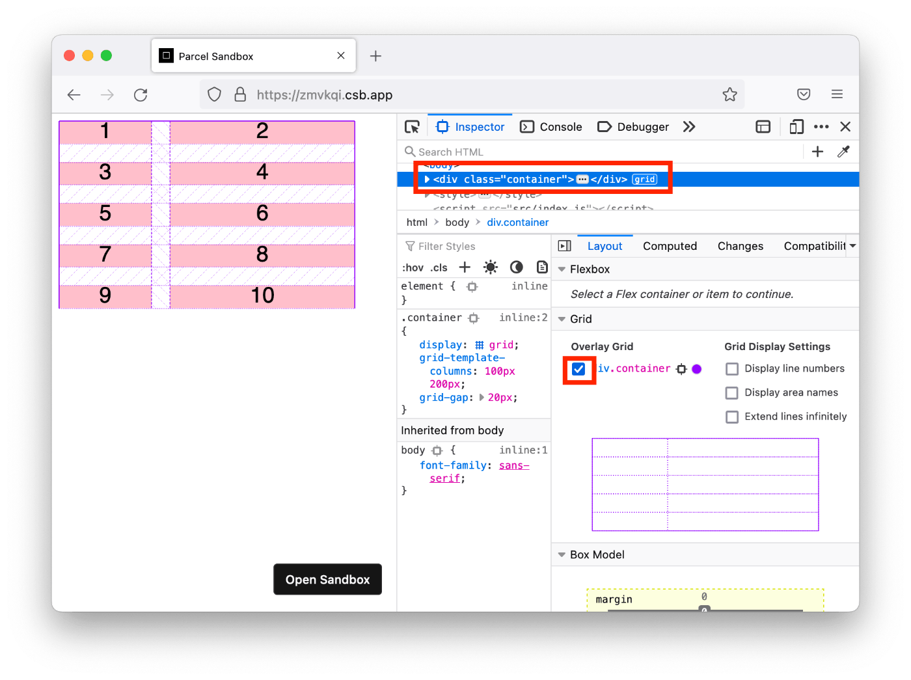The image size is (911, 680).
Task: Click Open Sandbox button
Action: (327, 579)
